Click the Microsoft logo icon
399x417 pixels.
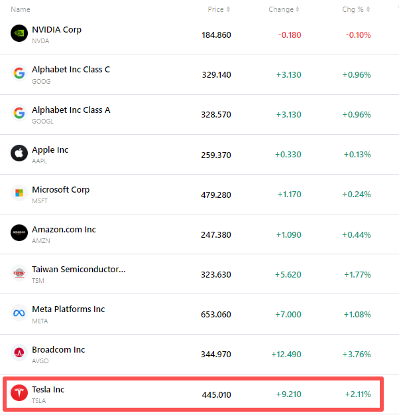[x=19, y=193]
